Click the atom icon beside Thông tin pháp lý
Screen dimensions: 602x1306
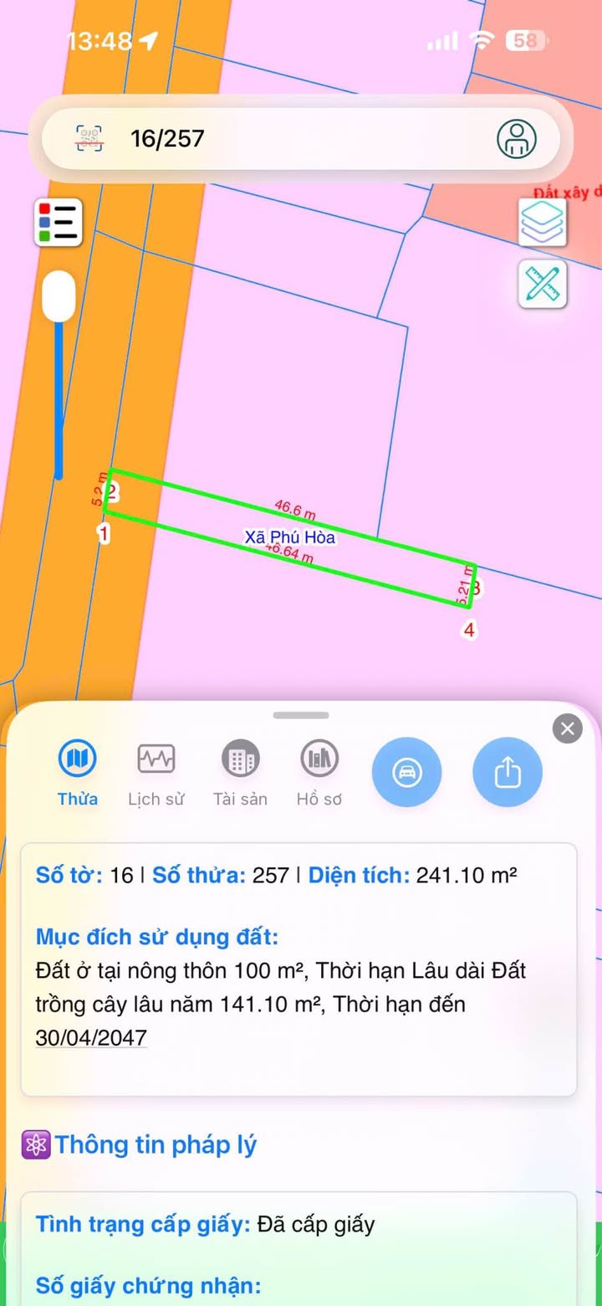36,1144
